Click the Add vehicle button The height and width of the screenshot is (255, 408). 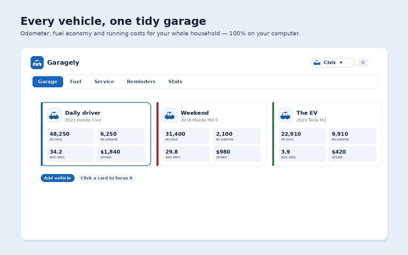(x=58, y=178)
